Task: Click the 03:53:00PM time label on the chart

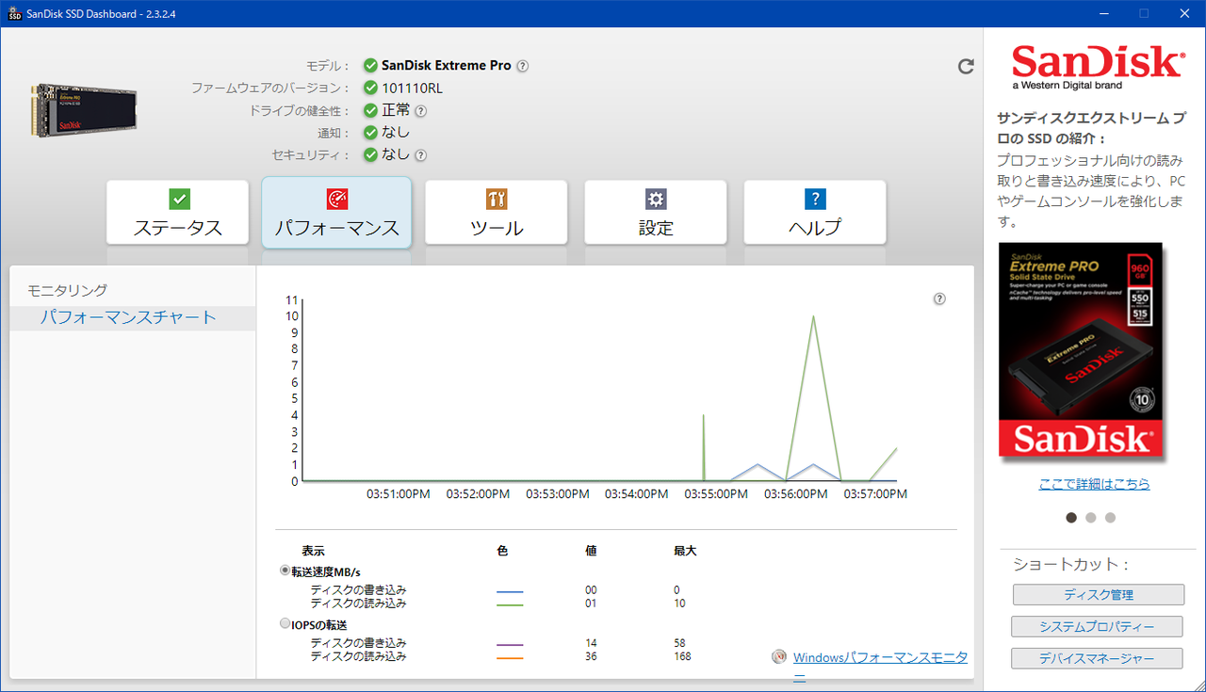Action: coord(558,493)
